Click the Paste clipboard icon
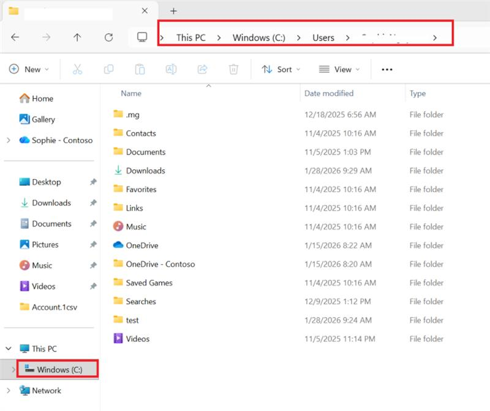Viewport: 490px width, 411px height. [140, 69]
